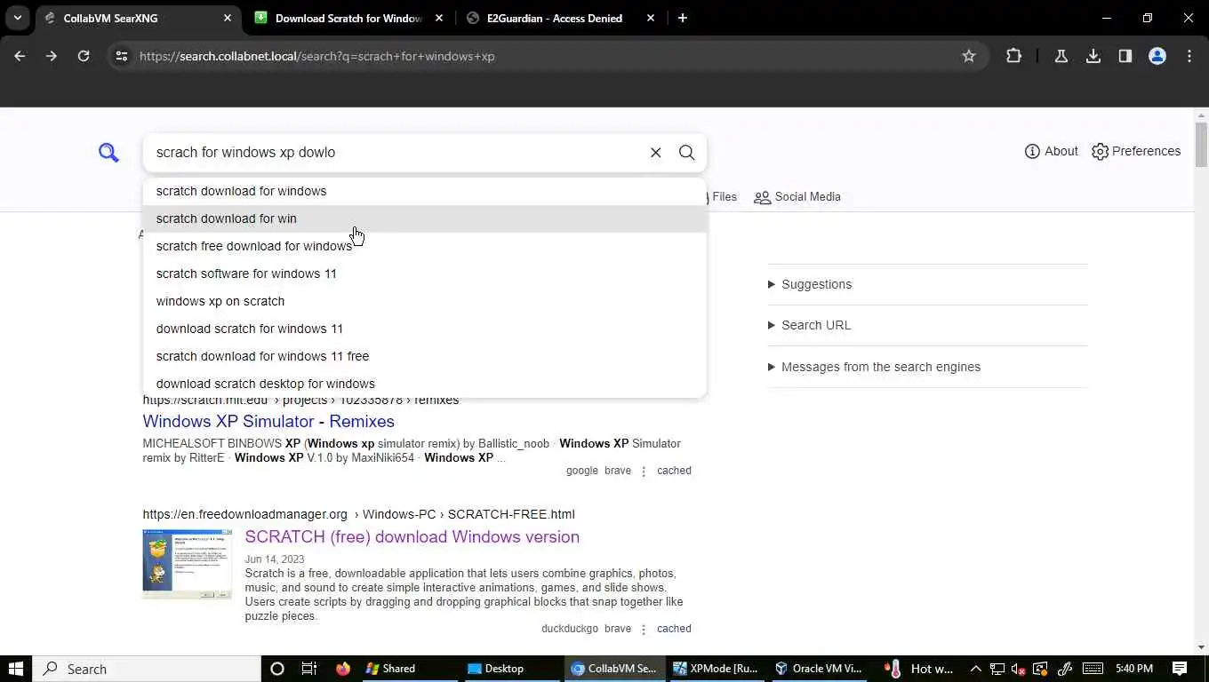
Task: Choose suggestion windows xp on scratch
Action: pyautogui.click(x=425, y=301)
